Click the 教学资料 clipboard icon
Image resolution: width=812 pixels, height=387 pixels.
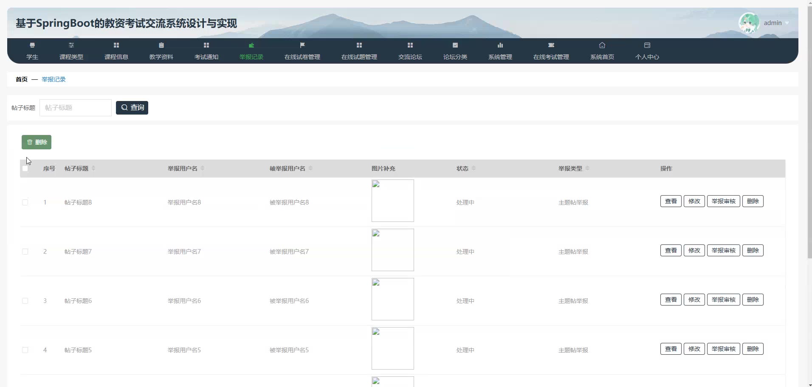click(161, 45)
